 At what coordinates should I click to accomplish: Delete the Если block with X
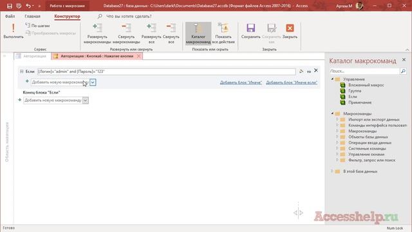click(316, 70)
